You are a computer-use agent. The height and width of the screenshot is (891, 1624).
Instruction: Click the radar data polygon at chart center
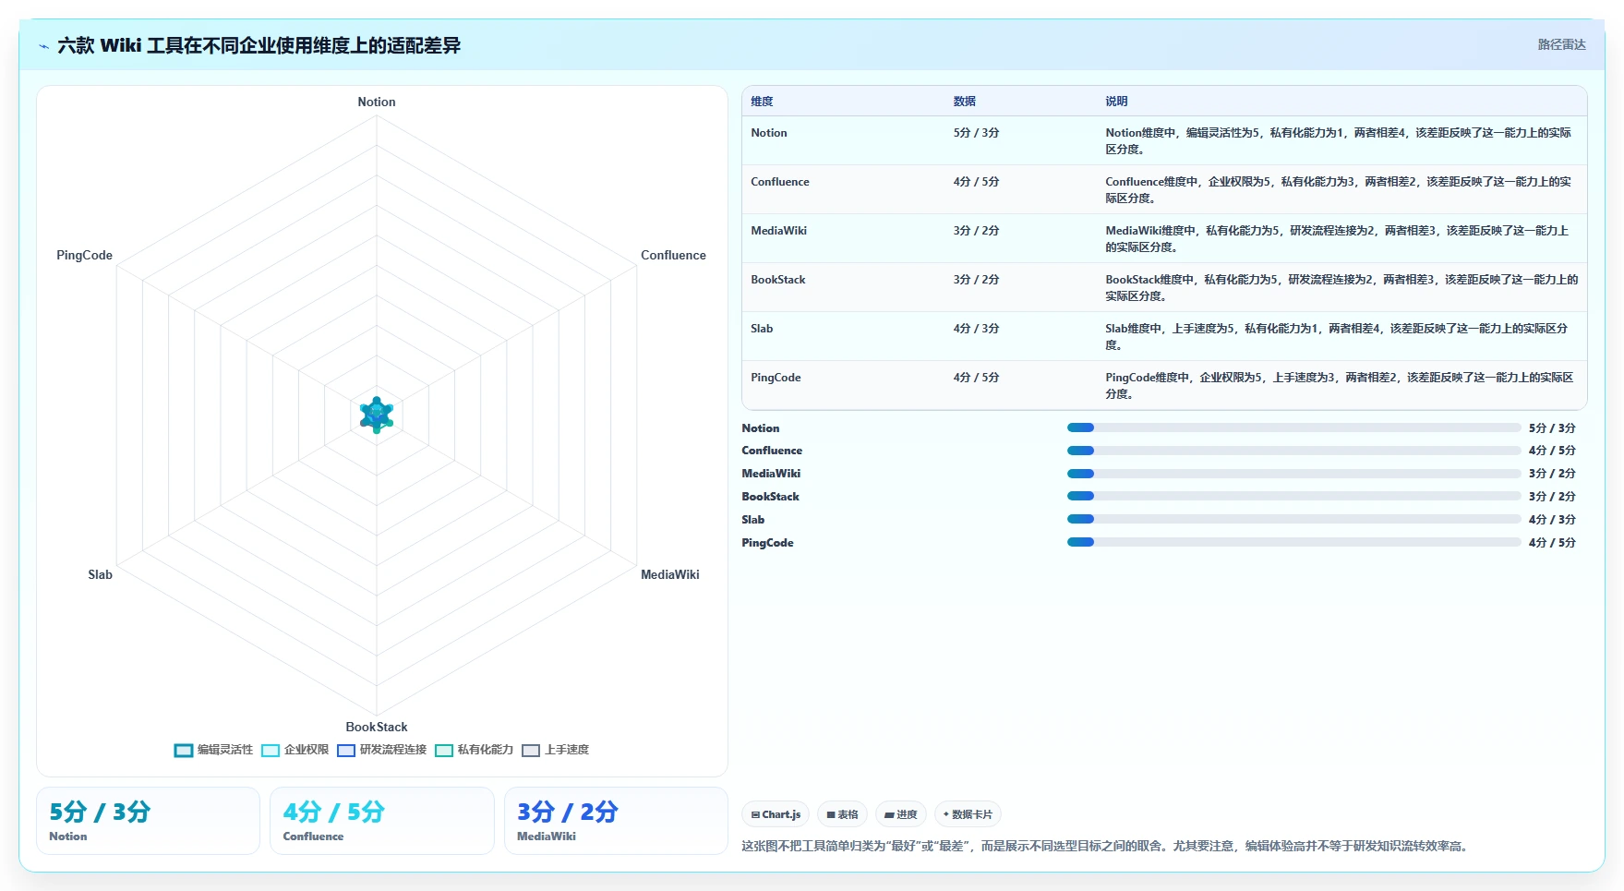pos(377,415)
